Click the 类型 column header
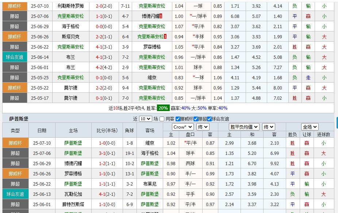Image resolution: width=338 pixels, height=213 pixels. click(15, 131)
